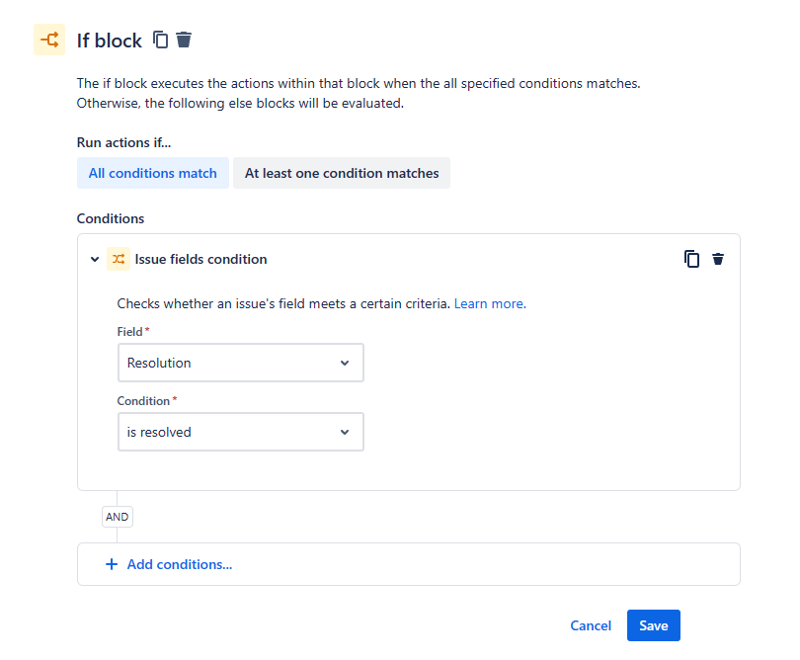Duplicate the Issue fields condition

click(x=692, y=259)
